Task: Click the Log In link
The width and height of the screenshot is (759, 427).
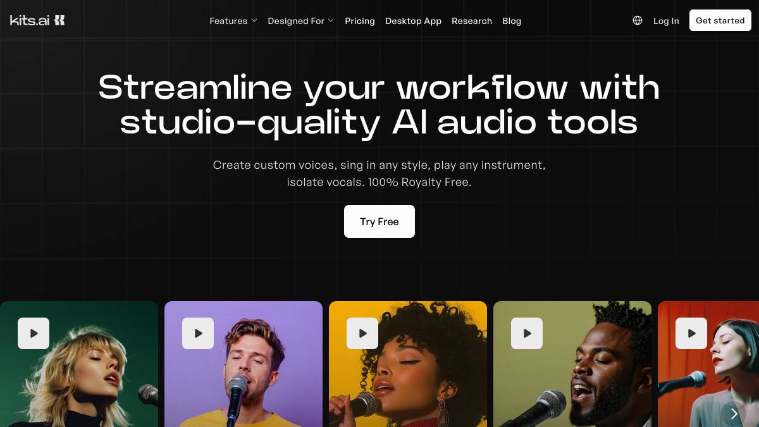Action: pos(666,21)
